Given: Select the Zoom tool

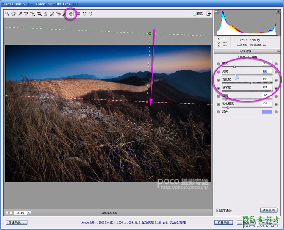Looking at the screenshot, I should [7, 14].
